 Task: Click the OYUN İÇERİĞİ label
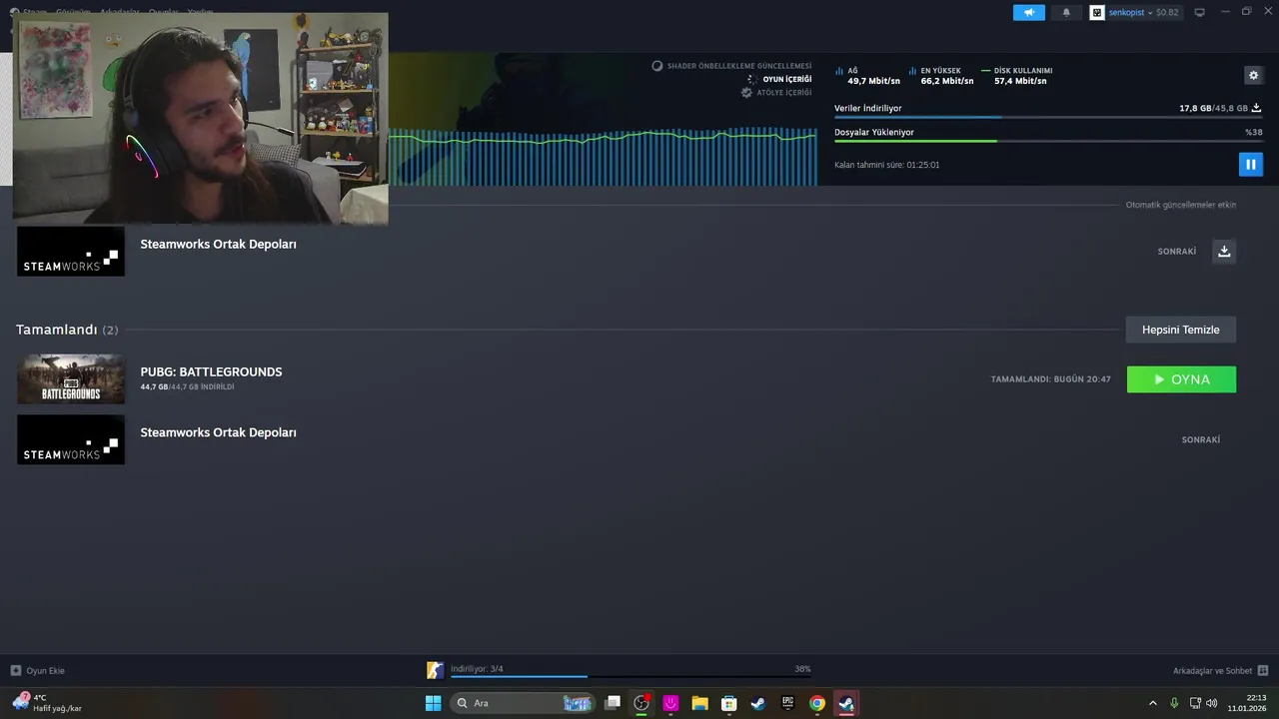click(x=787, y=79)
